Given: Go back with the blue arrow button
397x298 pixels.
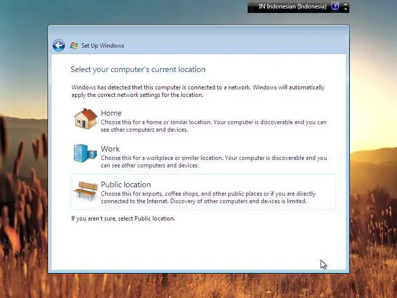Looking at the screenshot, I should click(59, 46).
